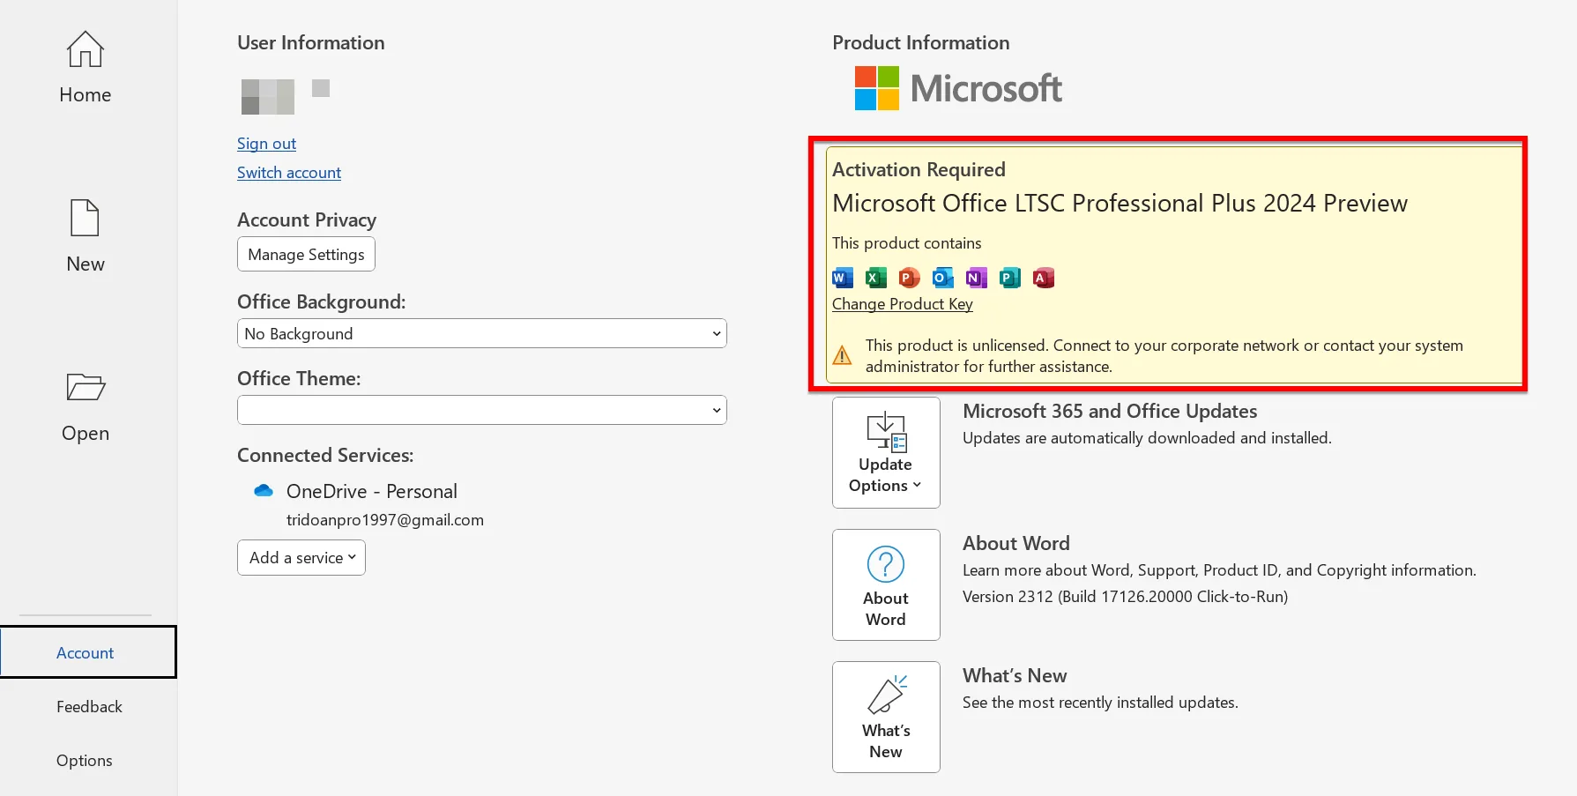Open Feedback in the sidebar

tap(89, 706)
